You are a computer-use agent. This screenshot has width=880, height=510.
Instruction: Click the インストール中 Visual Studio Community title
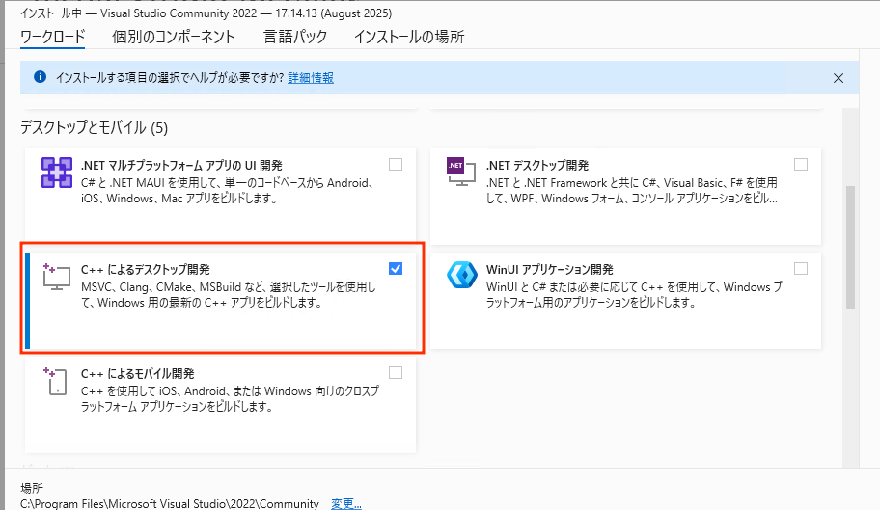click(x=206, y=13)
